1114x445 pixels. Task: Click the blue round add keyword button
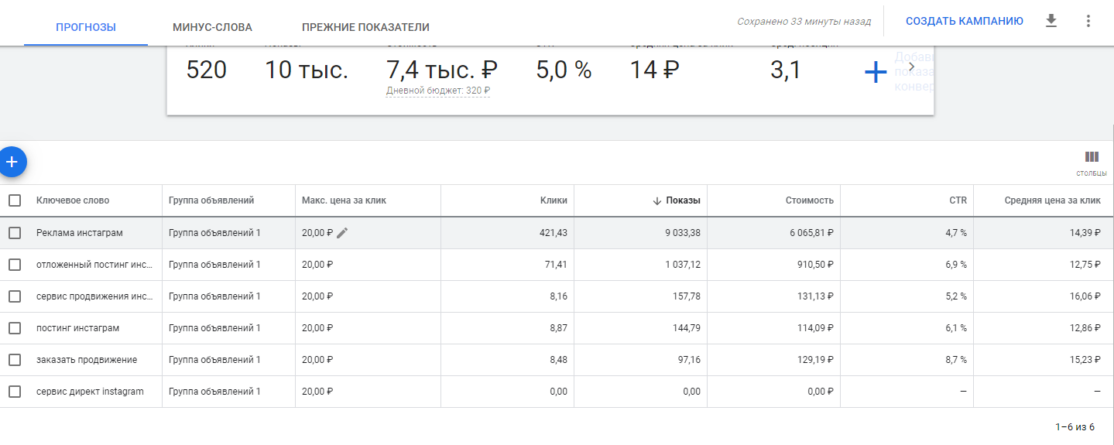[x=12, y=162]
